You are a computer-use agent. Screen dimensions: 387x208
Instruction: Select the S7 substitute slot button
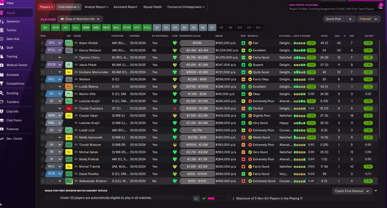pos(212,28)
